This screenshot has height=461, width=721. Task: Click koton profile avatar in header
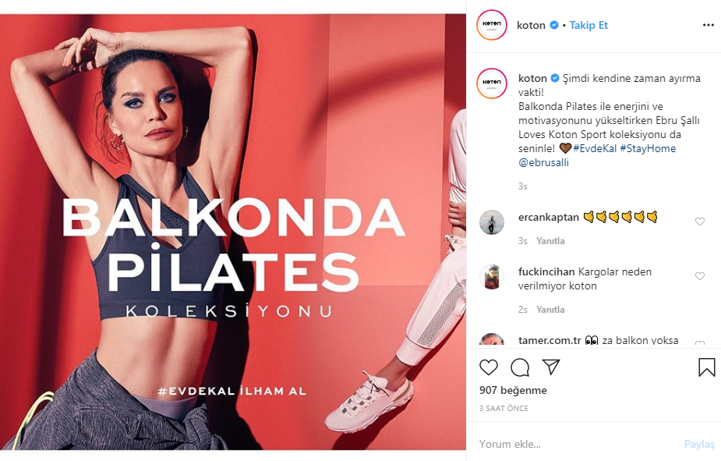(x=492, y=25)
